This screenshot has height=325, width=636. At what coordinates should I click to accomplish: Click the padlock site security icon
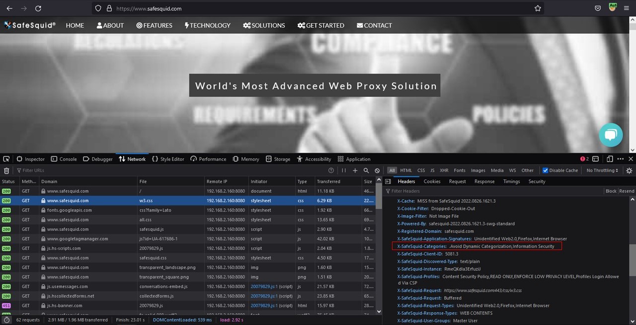tap(109, 8)
